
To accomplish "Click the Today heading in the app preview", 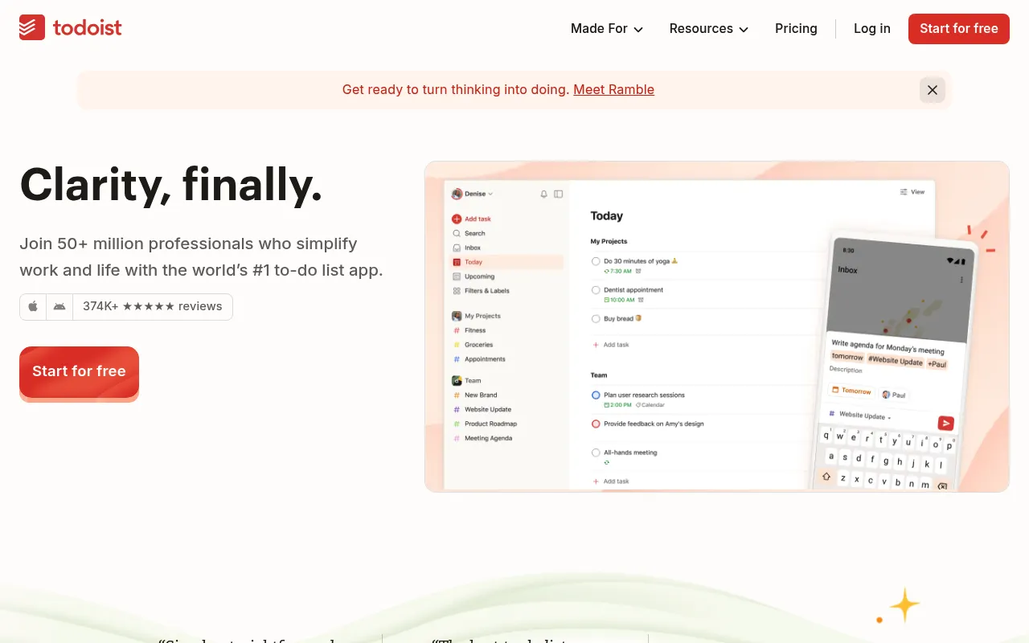I will [606, 215].
